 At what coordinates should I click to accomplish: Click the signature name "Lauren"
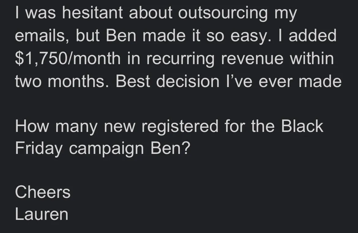pos(42,214)
